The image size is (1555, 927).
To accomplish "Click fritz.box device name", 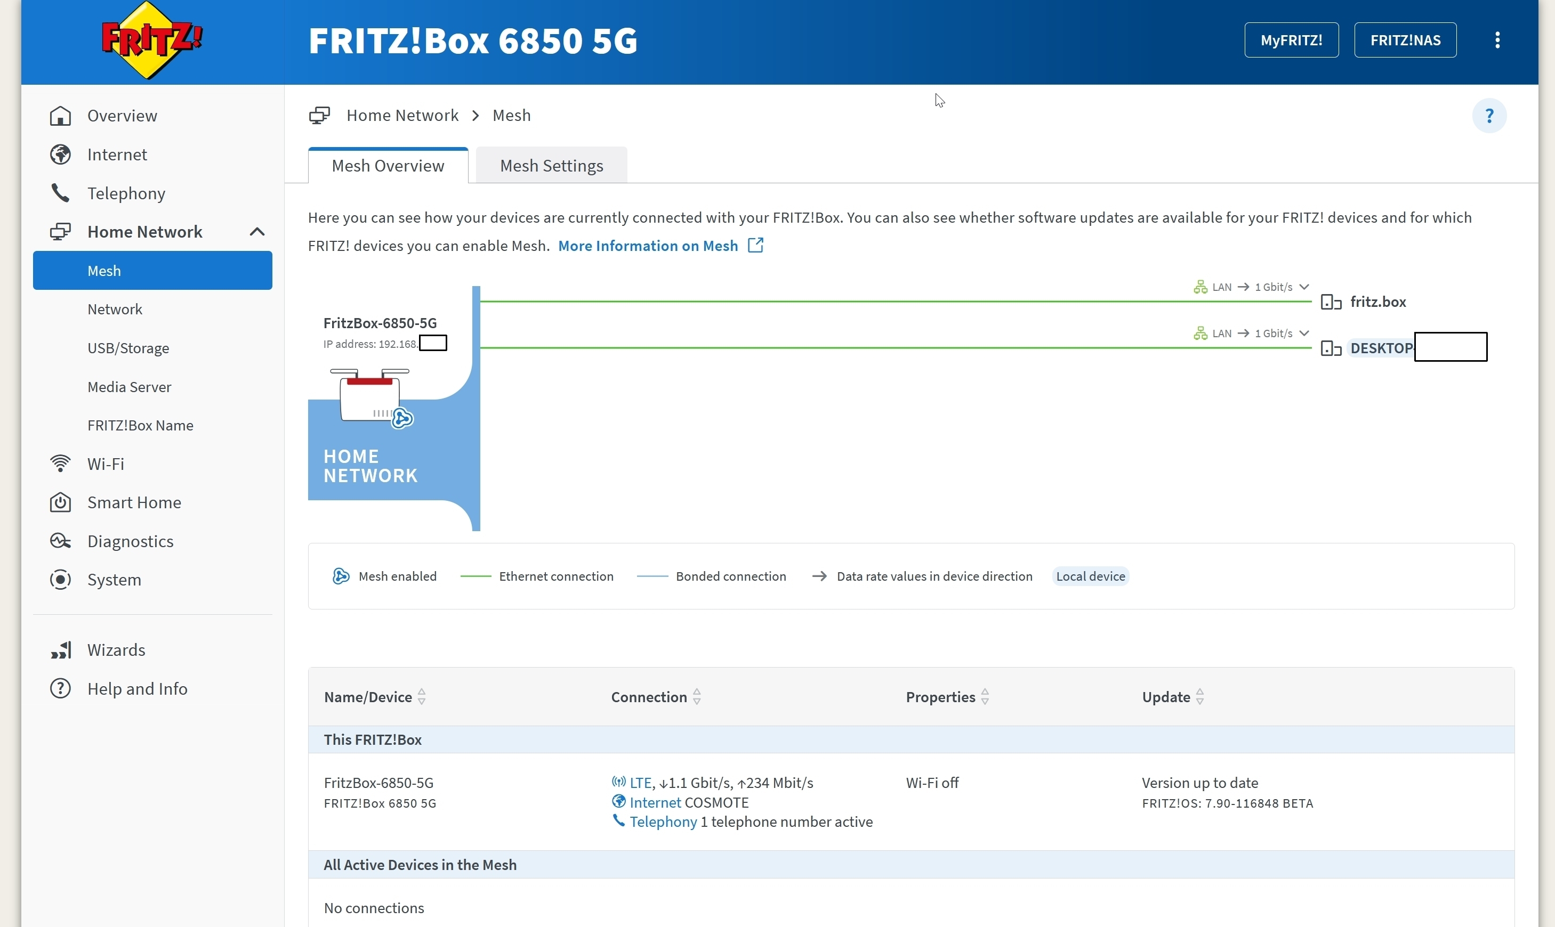I will (x=1378, y=302).
